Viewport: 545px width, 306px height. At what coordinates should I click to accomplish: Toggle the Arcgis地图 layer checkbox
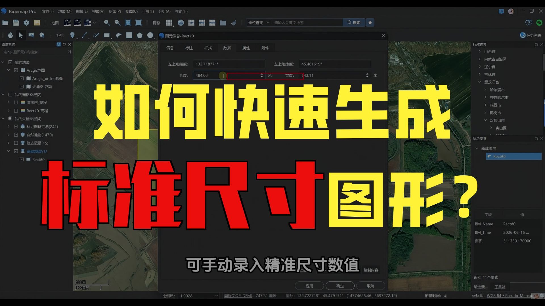click(x=16, y=70)
